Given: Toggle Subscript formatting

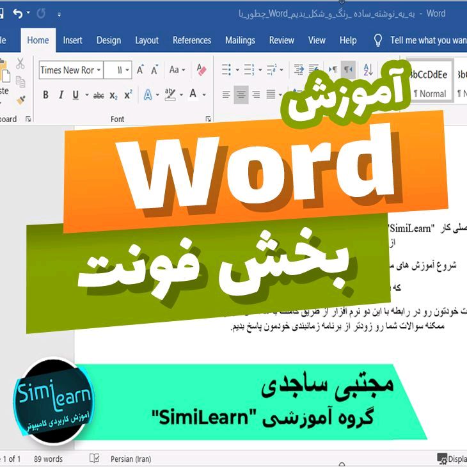Looking at the screenshot, I should [x=113, y=95].
